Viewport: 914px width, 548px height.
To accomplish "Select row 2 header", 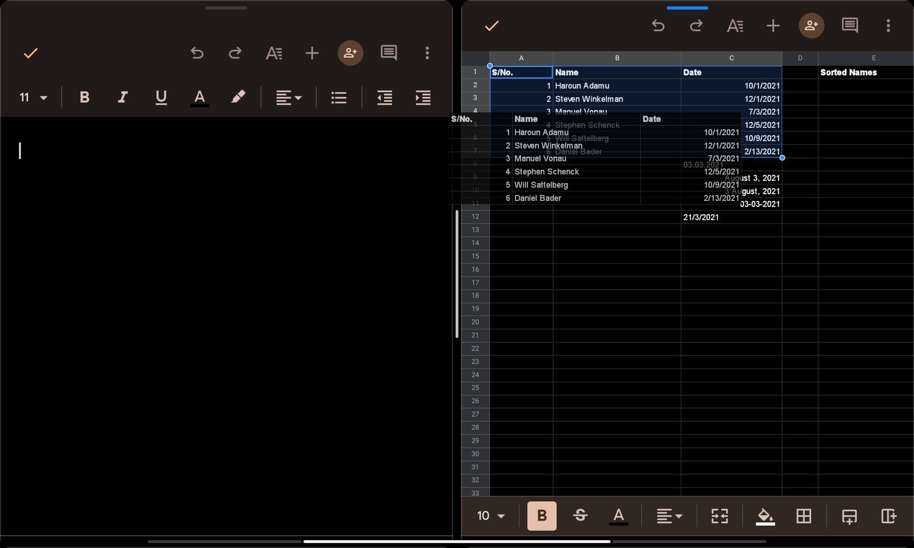I will pos(475,85).
